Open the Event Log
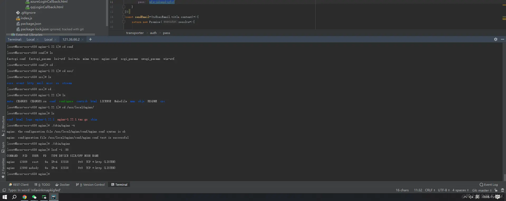The width and height of the screenshot is (506, 201). (489, 185)
